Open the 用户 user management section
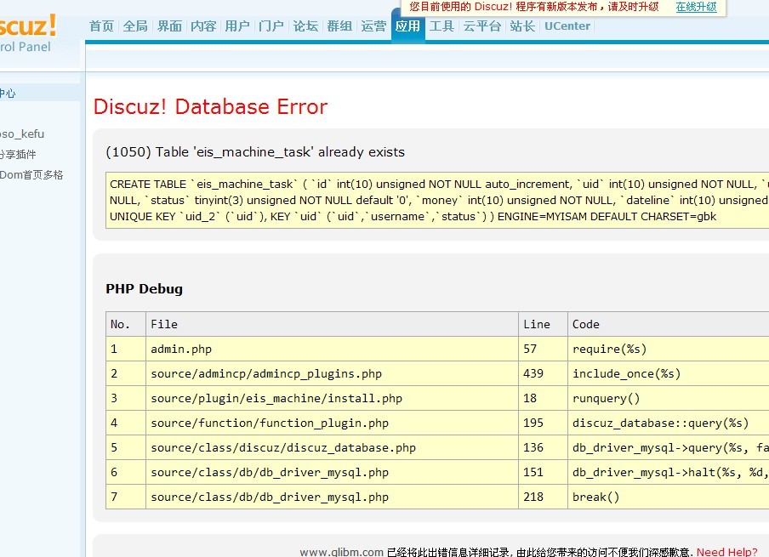The image size is (769, 557). [x=236, y=26]
